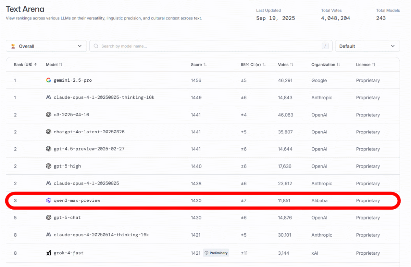Click Anthropic icon next to claude-opus-4-1-20250805-thinking-16k
This screenshot has height=267, width=411.
48,97
